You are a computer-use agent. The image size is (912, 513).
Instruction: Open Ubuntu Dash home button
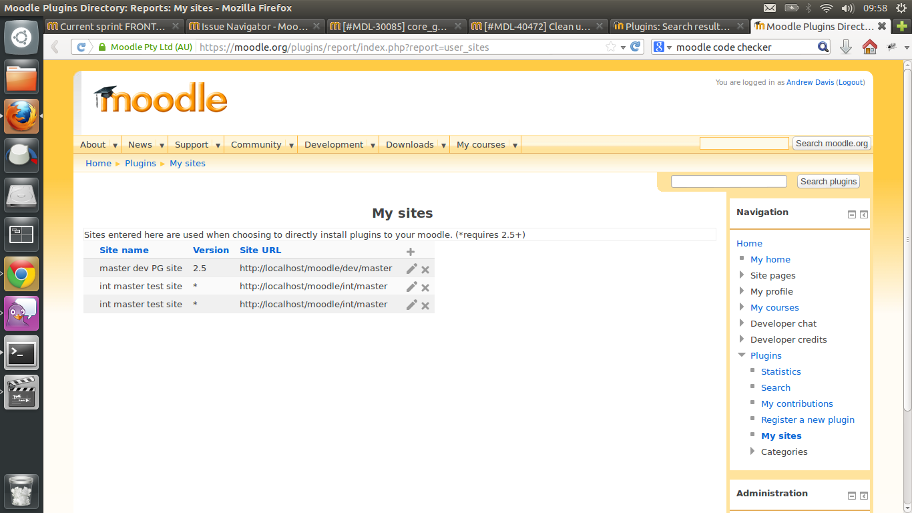(x=21, y=37)
